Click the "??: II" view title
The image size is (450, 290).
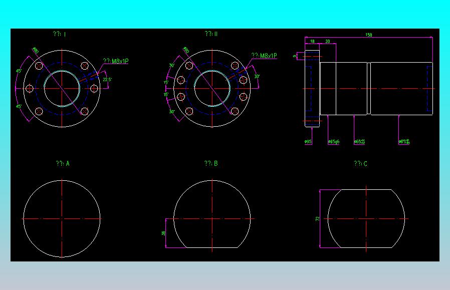[211, 34]
